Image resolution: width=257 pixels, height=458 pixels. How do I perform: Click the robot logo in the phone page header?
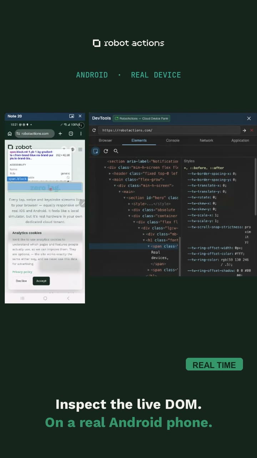coord(20,147)
